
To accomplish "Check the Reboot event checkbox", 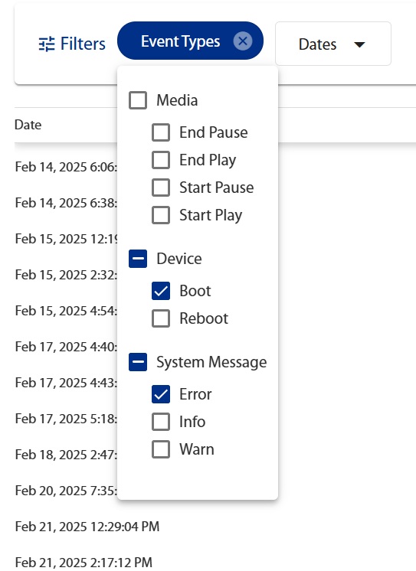I will pos(161,318).
